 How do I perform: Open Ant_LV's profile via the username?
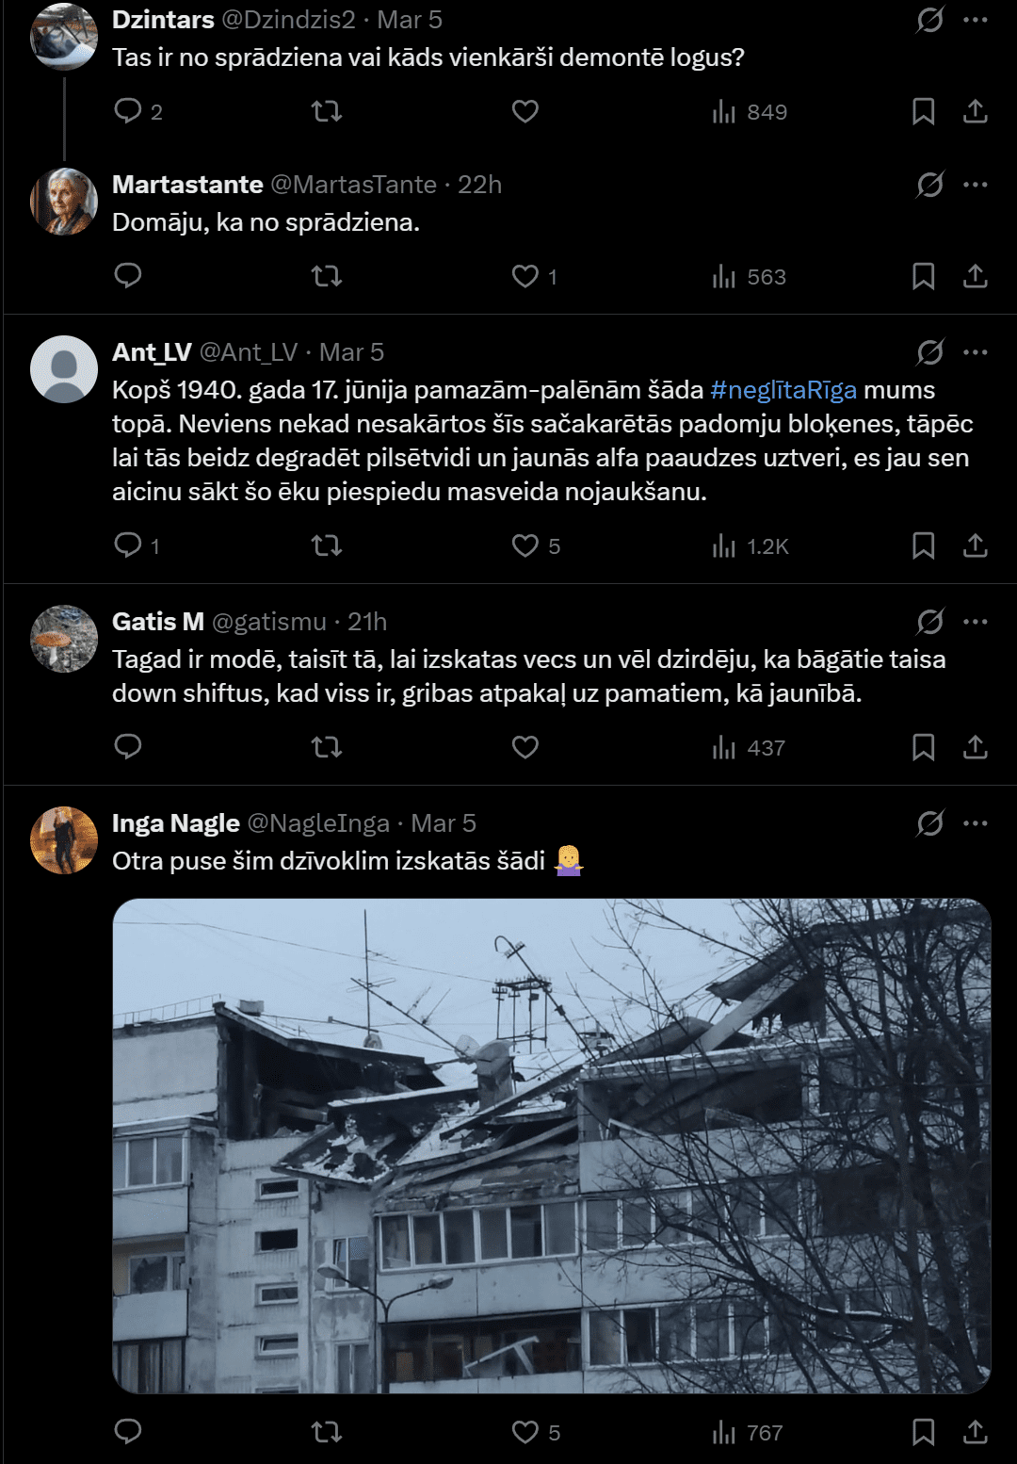pyautogui.click(x=249, y=352)
